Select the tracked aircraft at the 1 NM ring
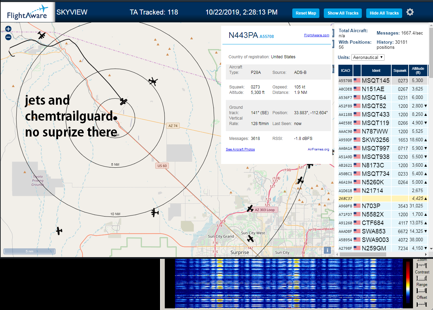The width and height of the screenshot is (433, 310). pyautogui.click(x=123, y=101)
